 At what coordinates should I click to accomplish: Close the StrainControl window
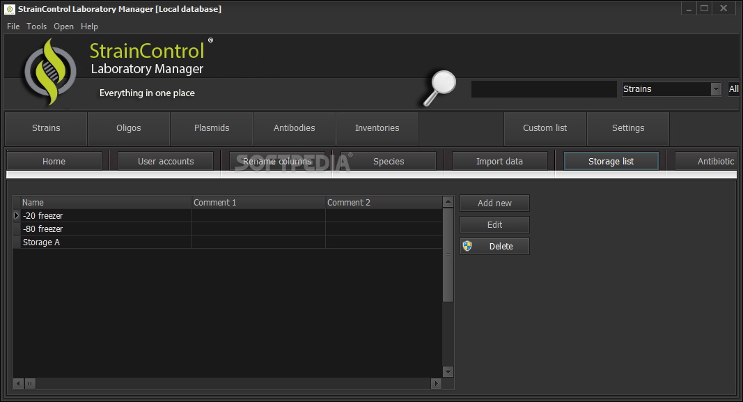[724, 8]
